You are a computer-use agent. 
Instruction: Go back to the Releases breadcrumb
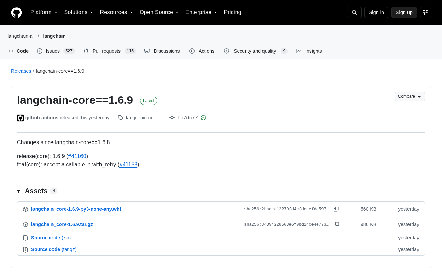[x=21, y=71]
